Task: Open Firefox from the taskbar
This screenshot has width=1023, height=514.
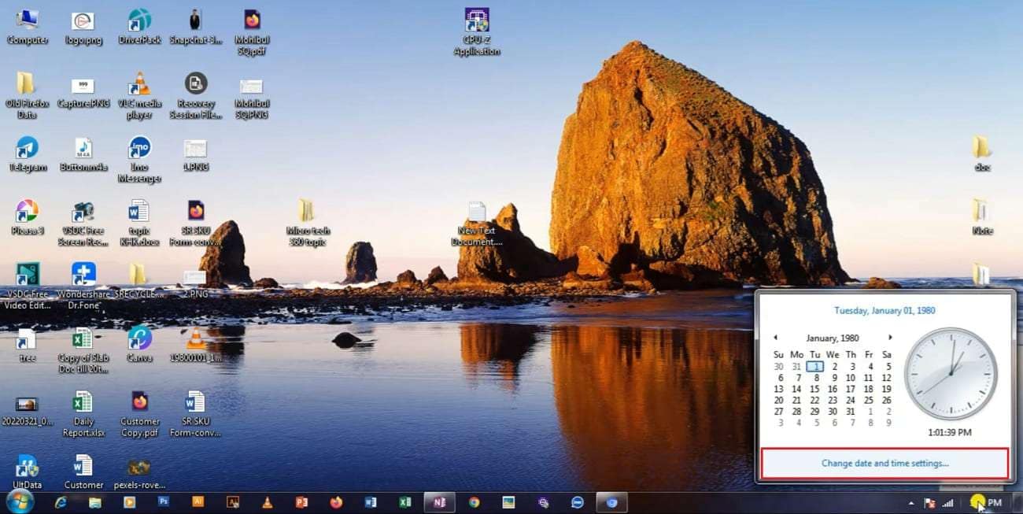Action: click(336, 502)
